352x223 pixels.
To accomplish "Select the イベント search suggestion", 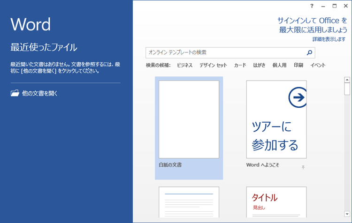I will pos(318,65).
